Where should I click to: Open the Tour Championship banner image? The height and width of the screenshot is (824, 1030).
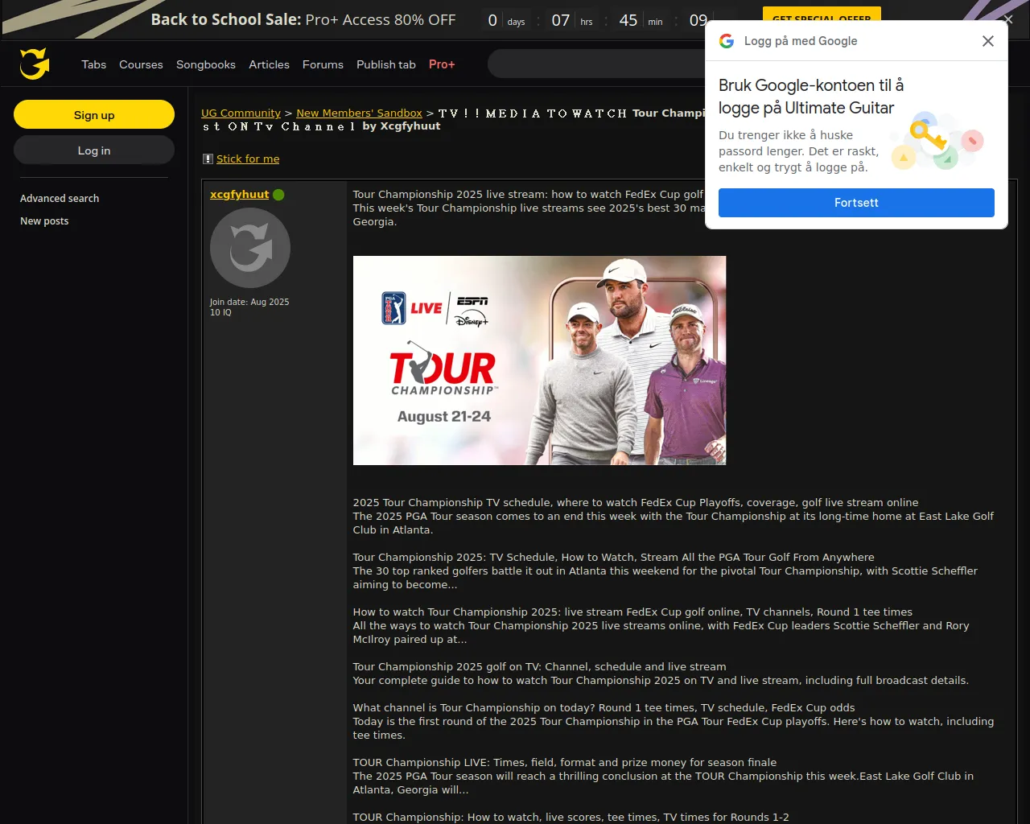coord(539,360)
